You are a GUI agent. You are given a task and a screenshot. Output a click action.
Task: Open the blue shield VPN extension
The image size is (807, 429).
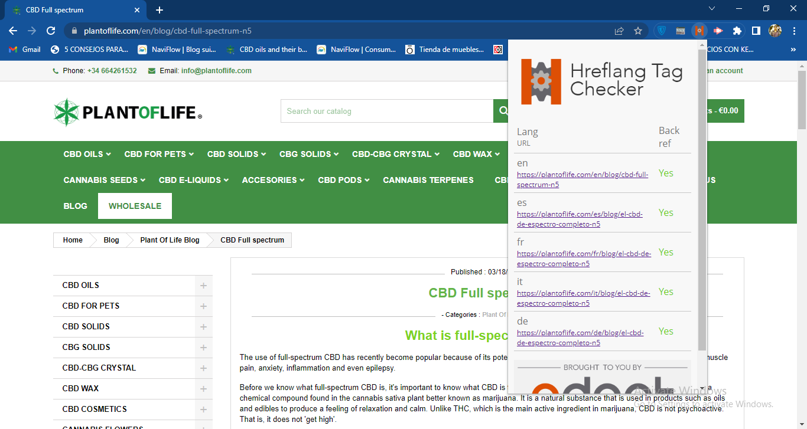tap(662, 31)
